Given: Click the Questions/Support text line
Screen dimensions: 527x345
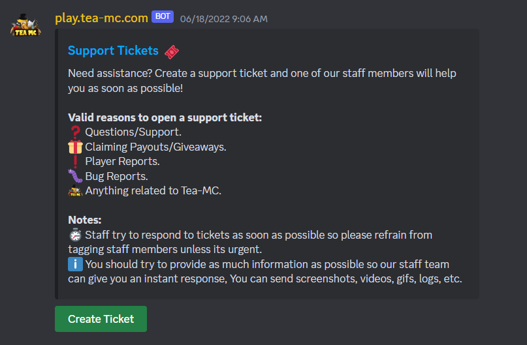Looking at the screenshot, I should 133,132.
